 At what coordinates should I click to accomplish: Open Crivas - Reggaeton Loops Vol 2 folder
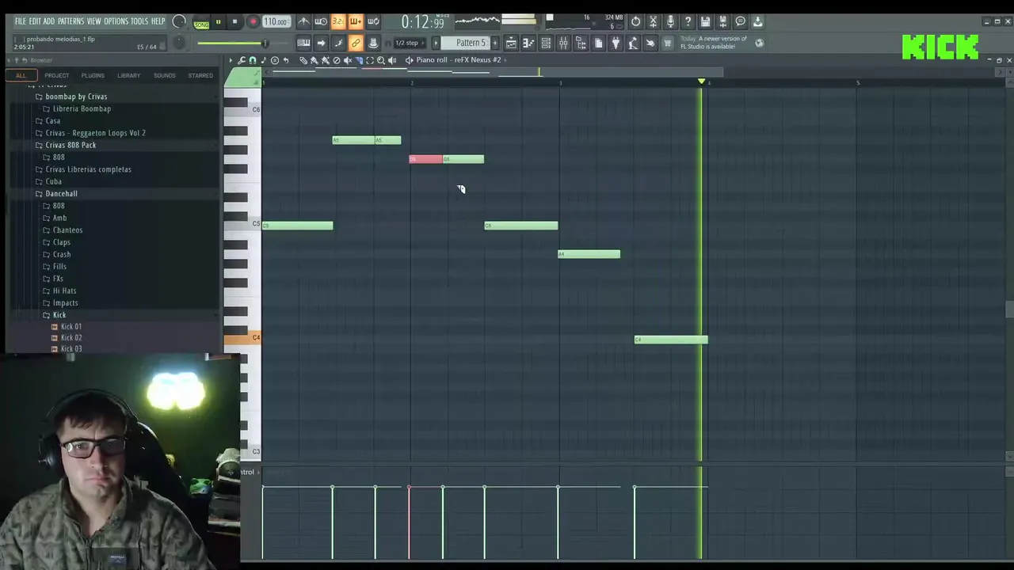click(x=95, y=133)
